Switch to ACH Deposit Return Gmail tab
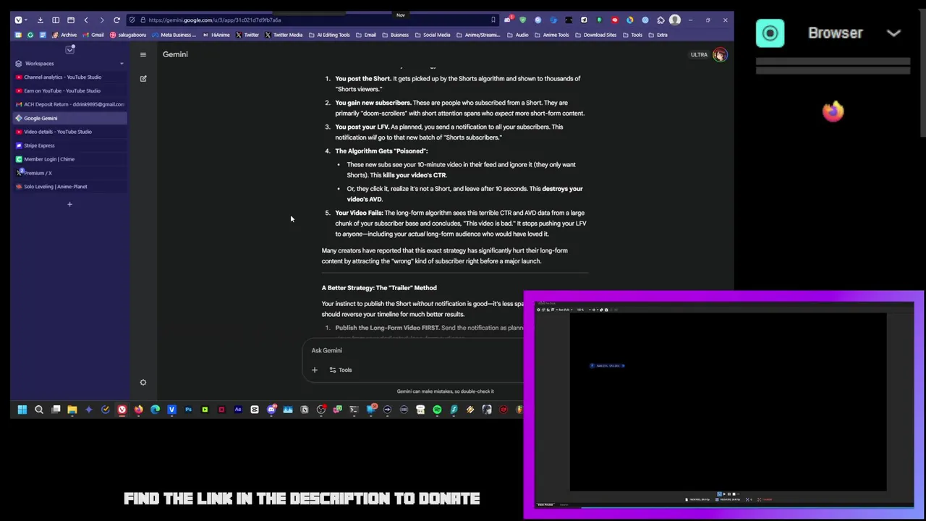The width and height of the screenshot is (926, 521). (x=69, y=104)
